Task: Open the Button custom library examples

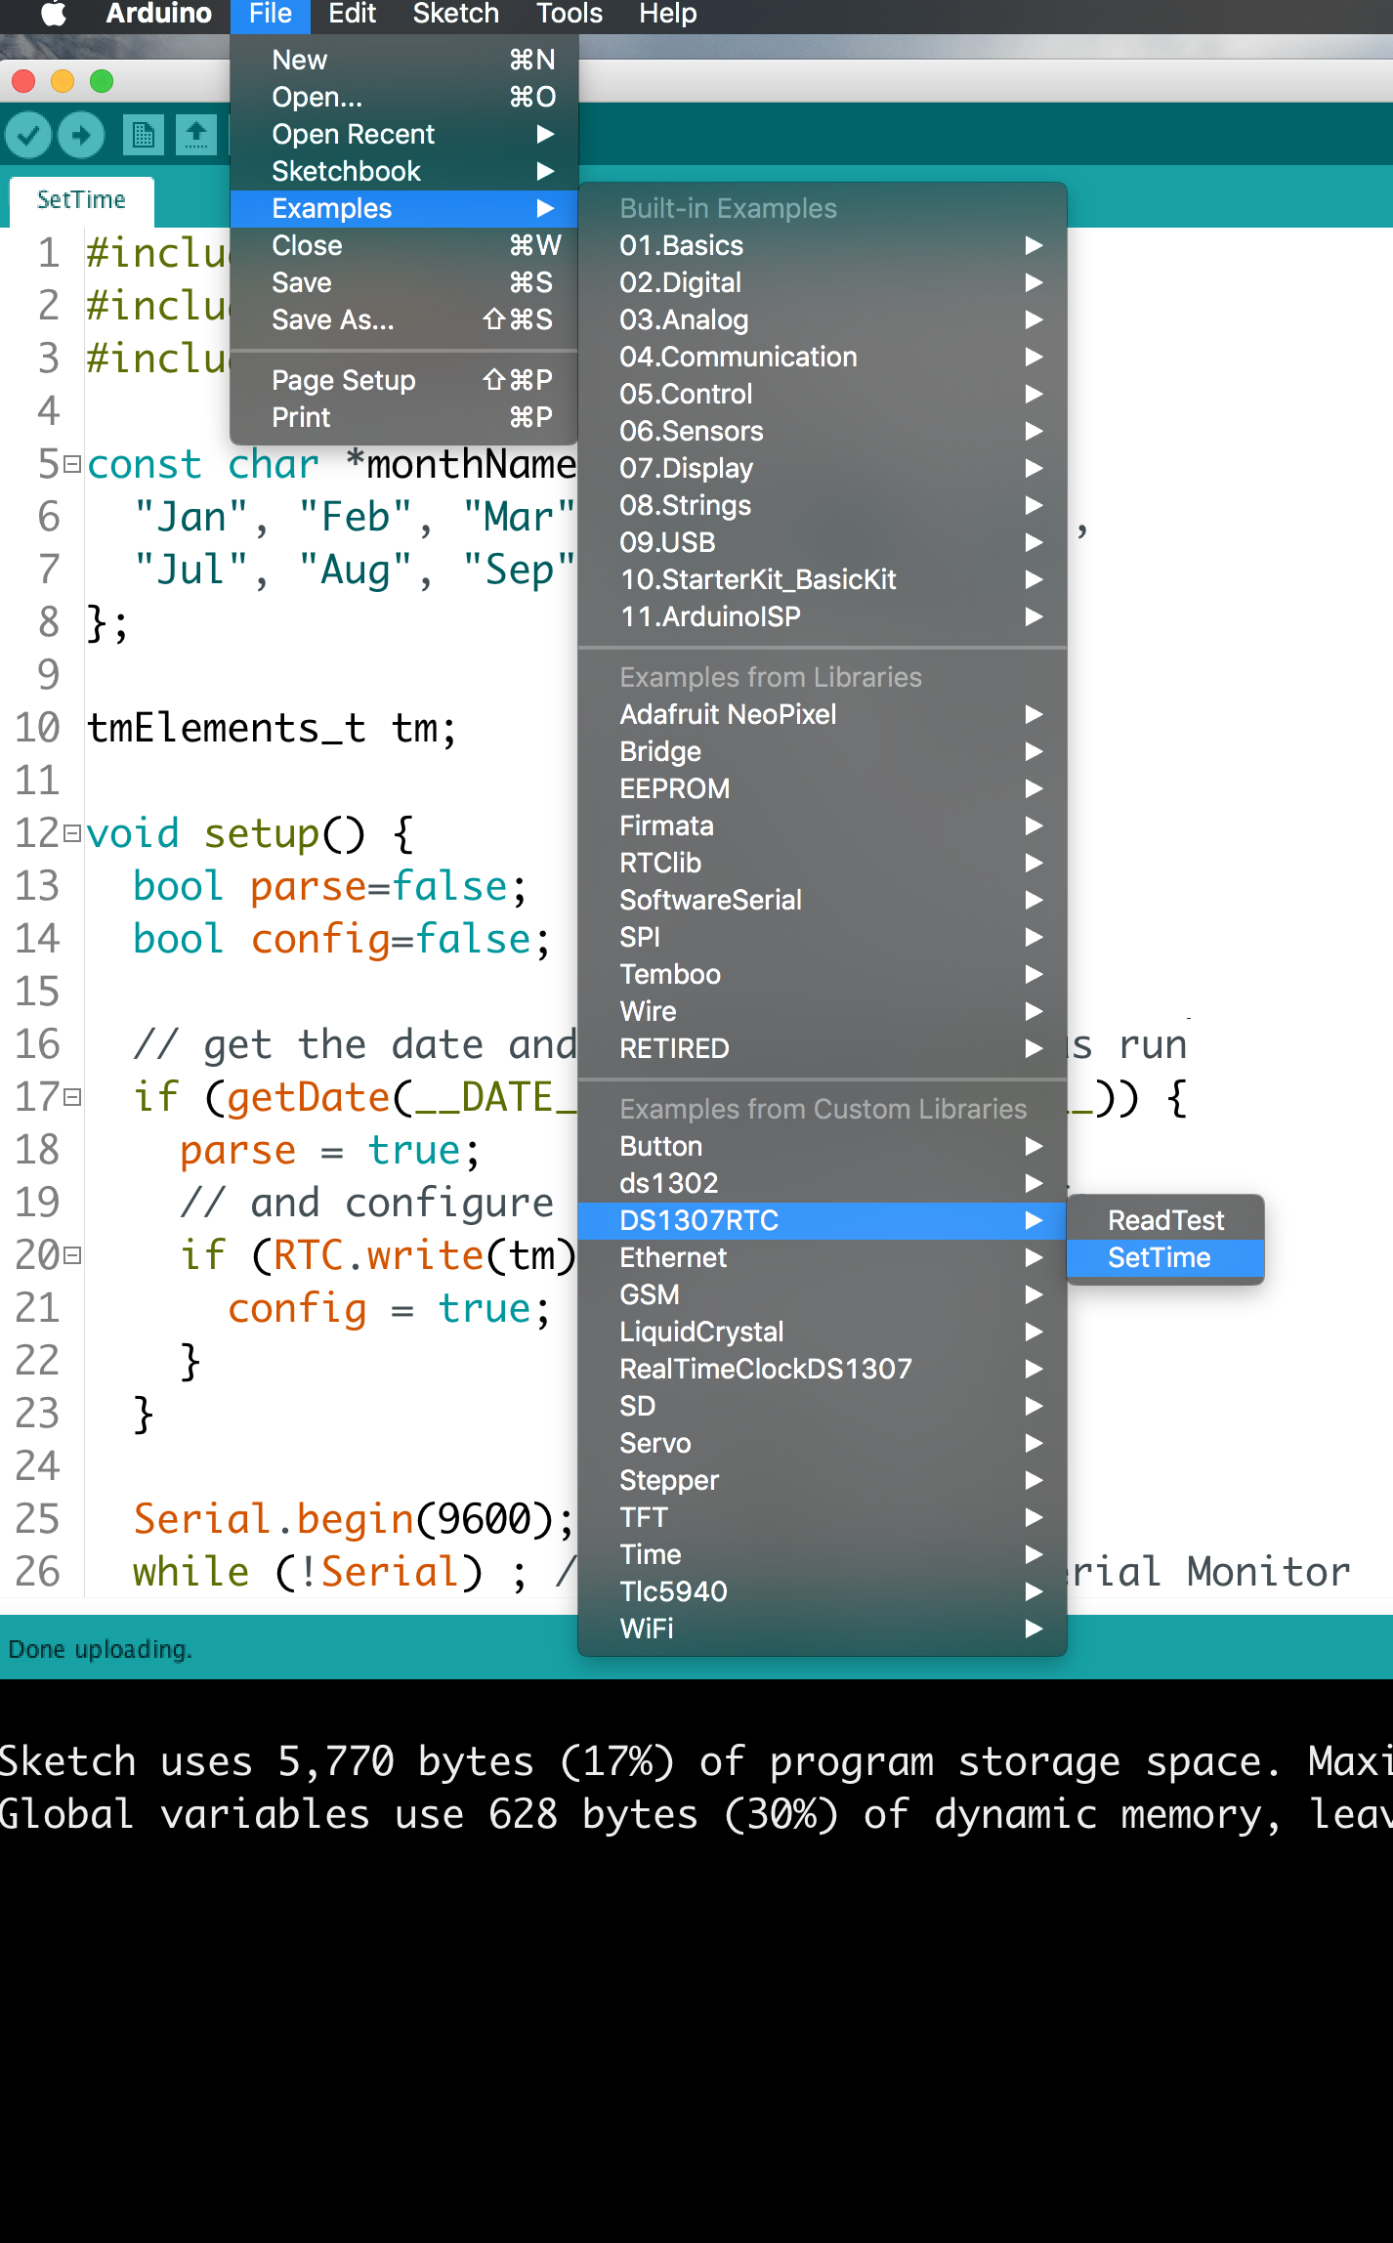Action: [823, 1146]
